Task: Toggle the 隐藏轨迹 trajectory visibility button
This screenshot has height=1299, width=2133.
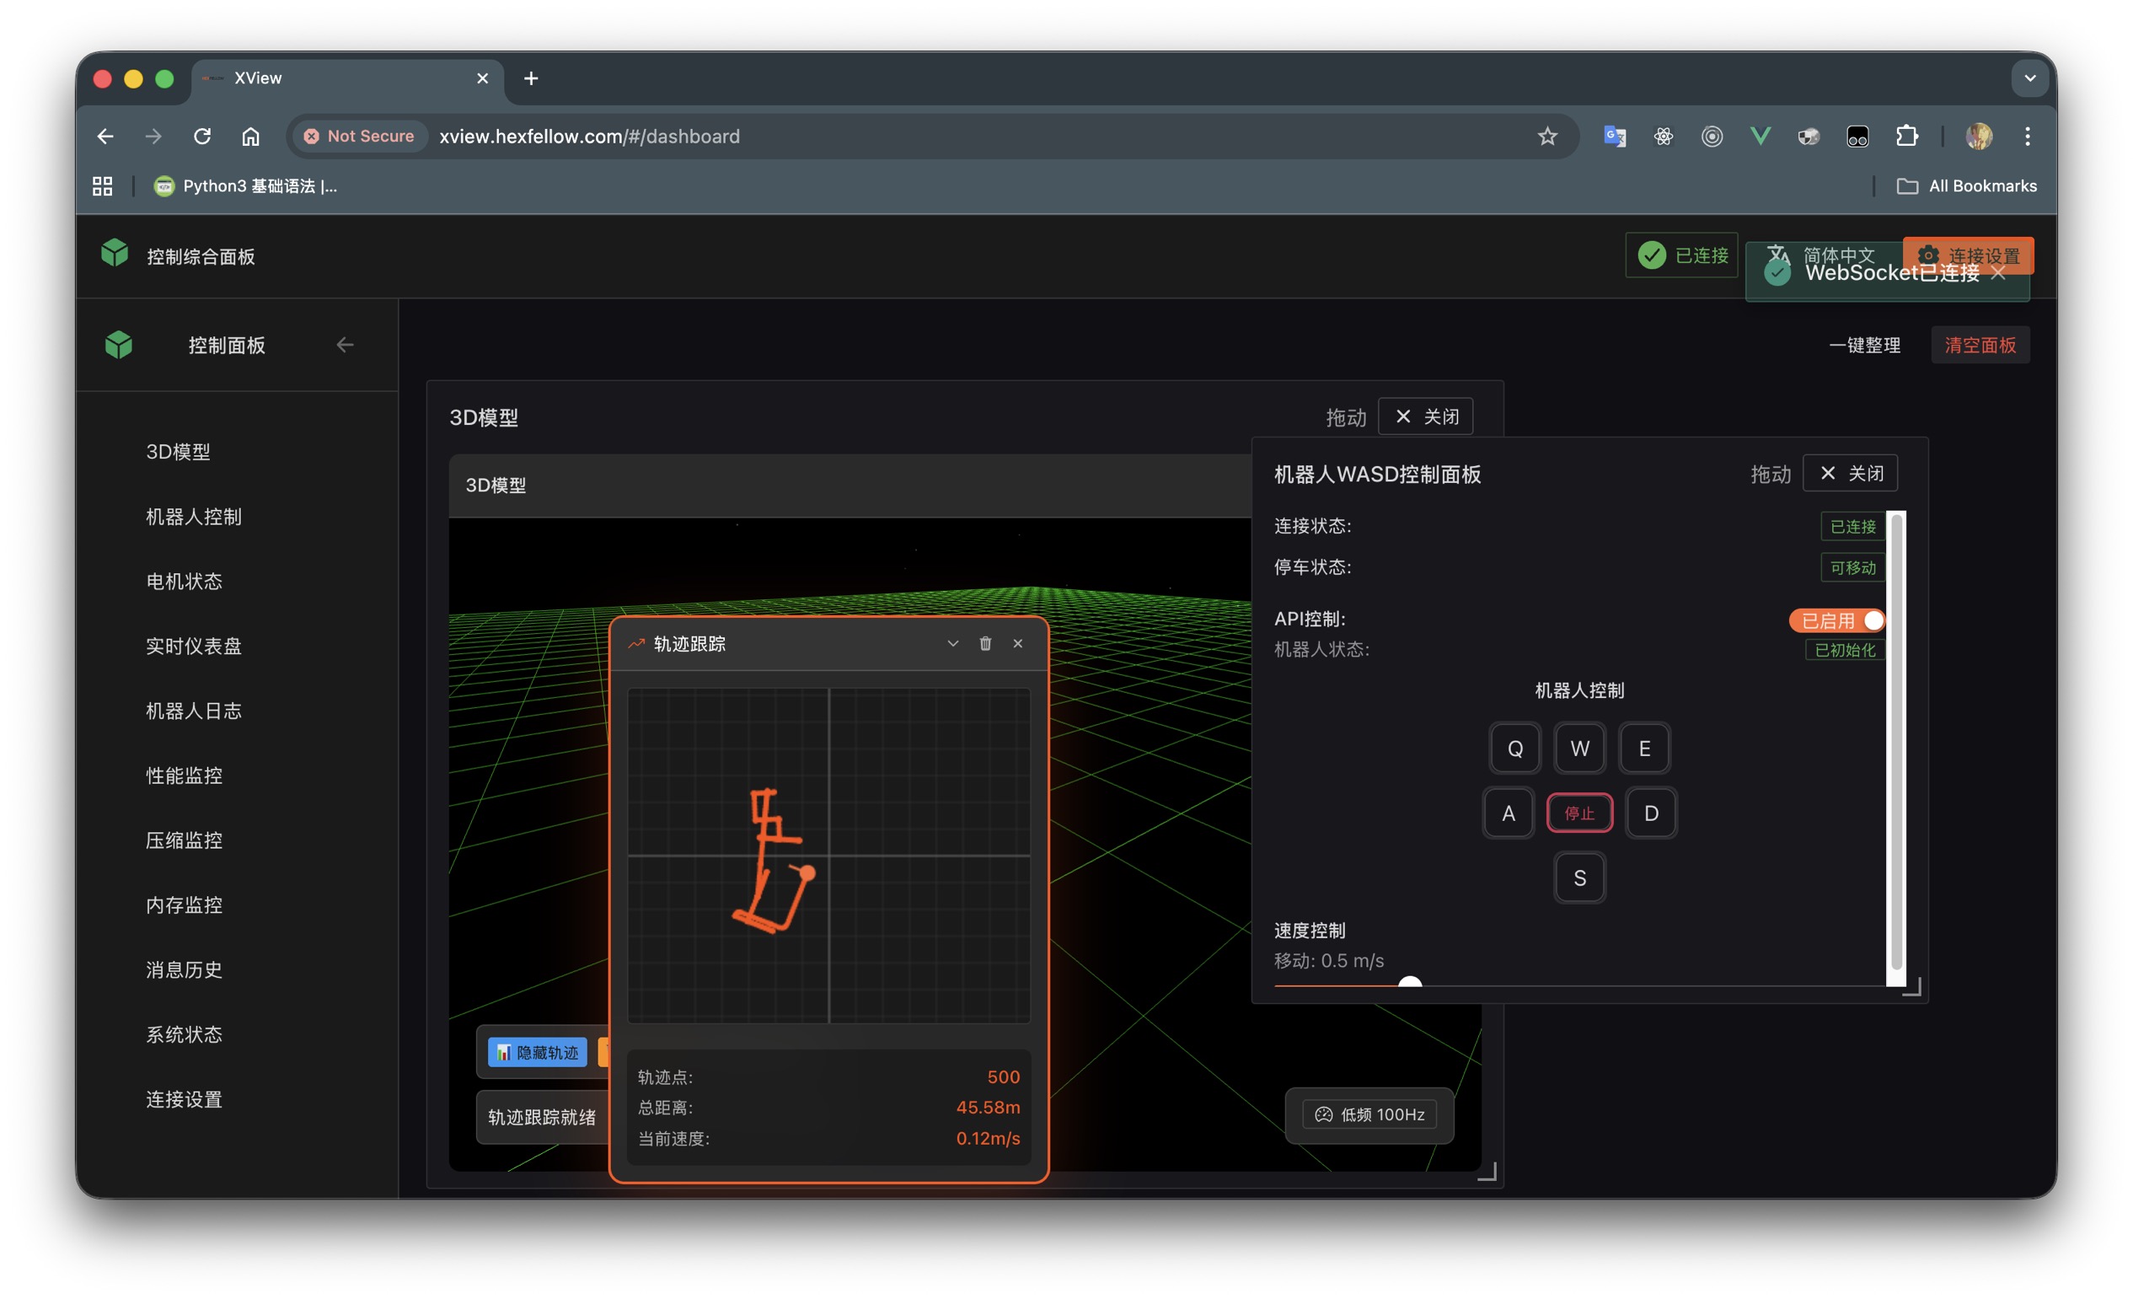Action: [x=538, y=1052]
